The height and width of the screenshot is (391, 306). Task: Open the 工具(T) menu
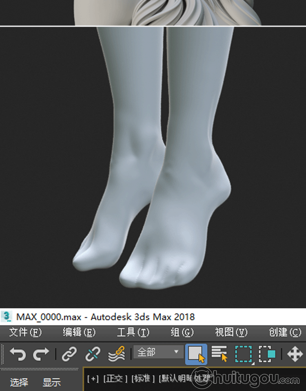[133, 332]
